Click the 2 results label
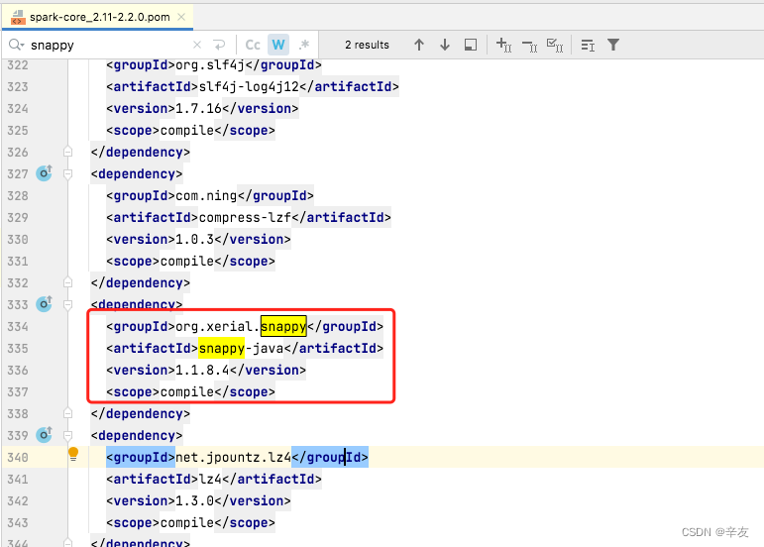The image size is (764, 547). [x=367, y=45]
